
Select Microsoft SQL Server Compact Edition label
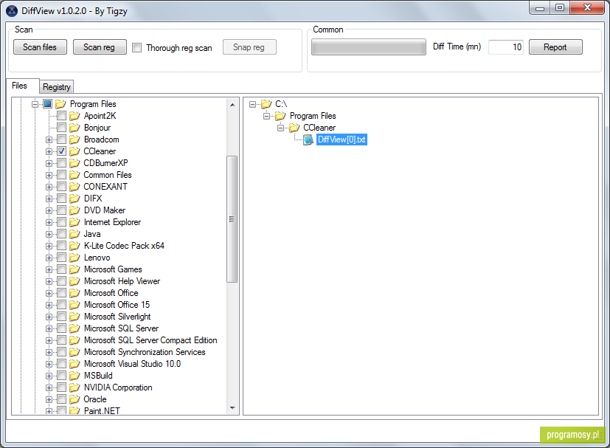(x=150, y=340)
